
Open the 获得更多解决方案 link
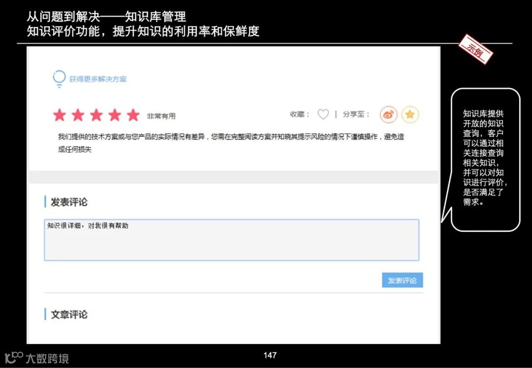tap(98, 79)
